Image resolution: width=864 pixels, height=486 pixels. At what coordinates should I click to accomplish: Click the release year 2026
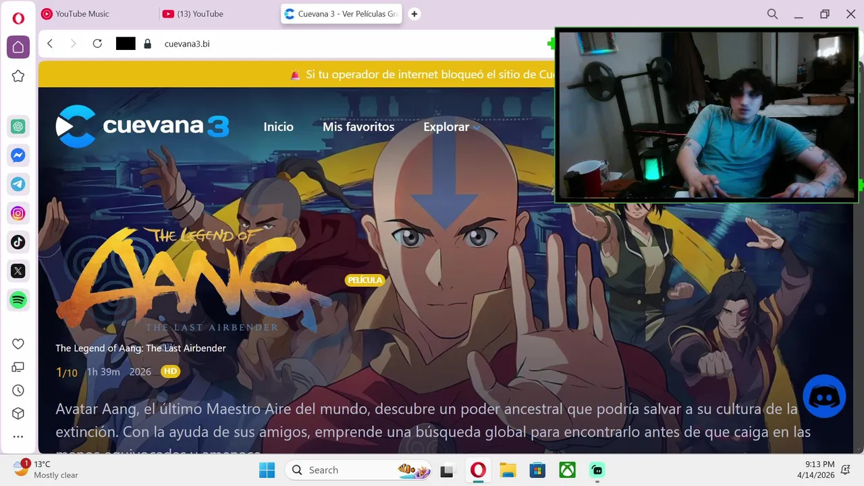[140, 372]
